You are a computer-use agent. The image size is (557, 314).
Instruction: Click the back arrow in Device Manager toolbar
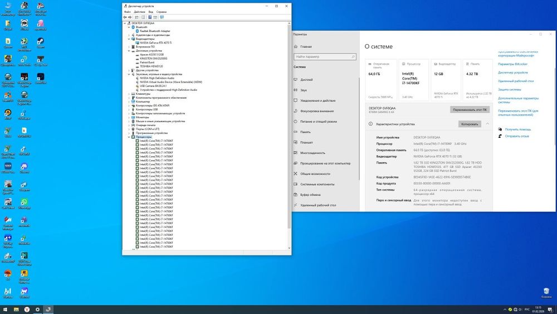tap(125, 17)
